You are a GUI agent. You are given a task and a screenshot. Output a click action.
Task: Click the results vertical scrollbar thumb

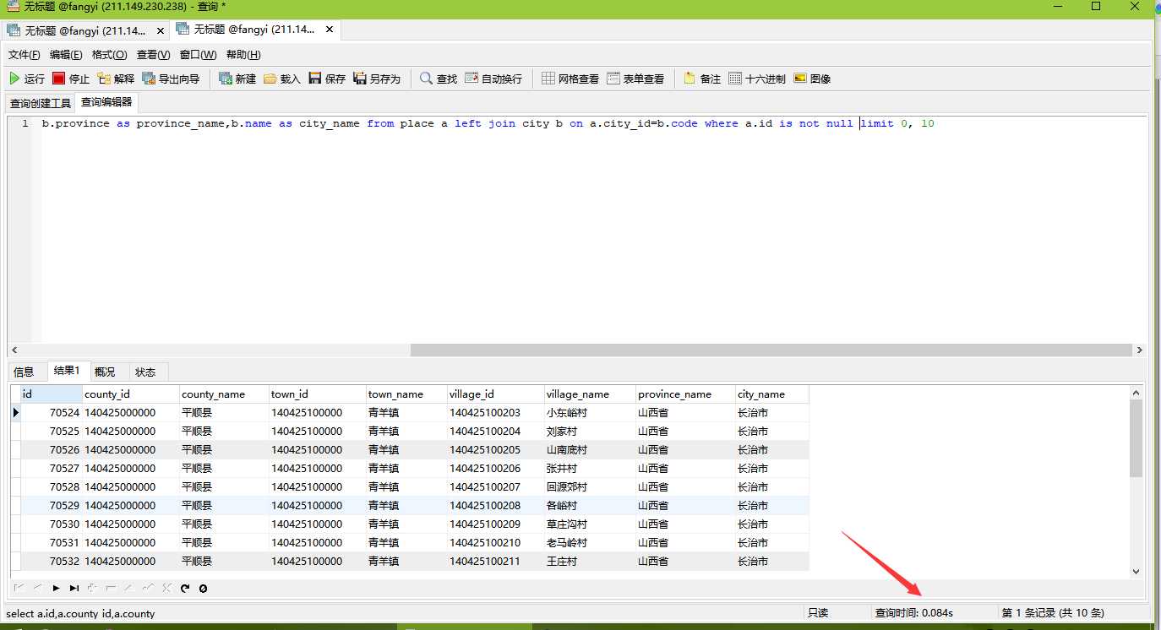(x=1136, y=437)
